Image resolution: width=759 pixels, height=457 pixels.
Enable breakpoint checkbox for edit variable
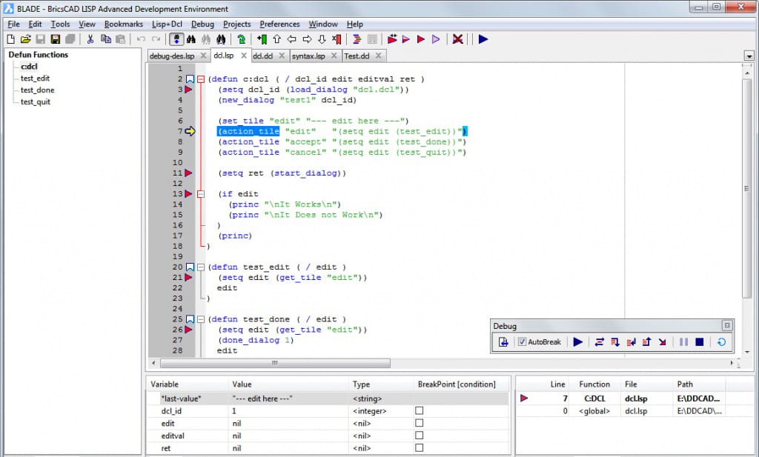point(420,423)
